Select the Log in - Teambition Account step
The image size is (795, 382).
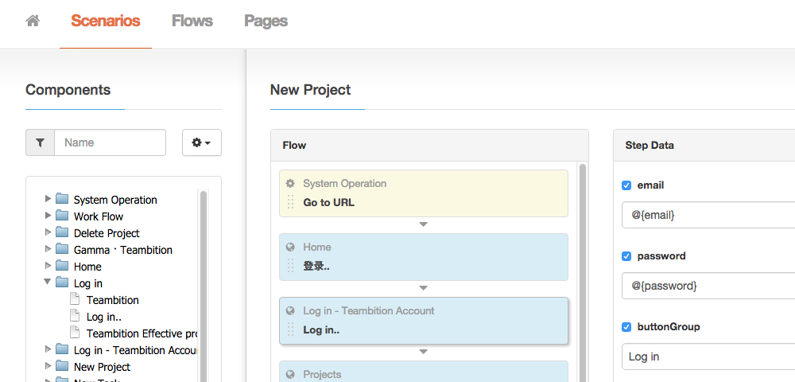(423, 320)
